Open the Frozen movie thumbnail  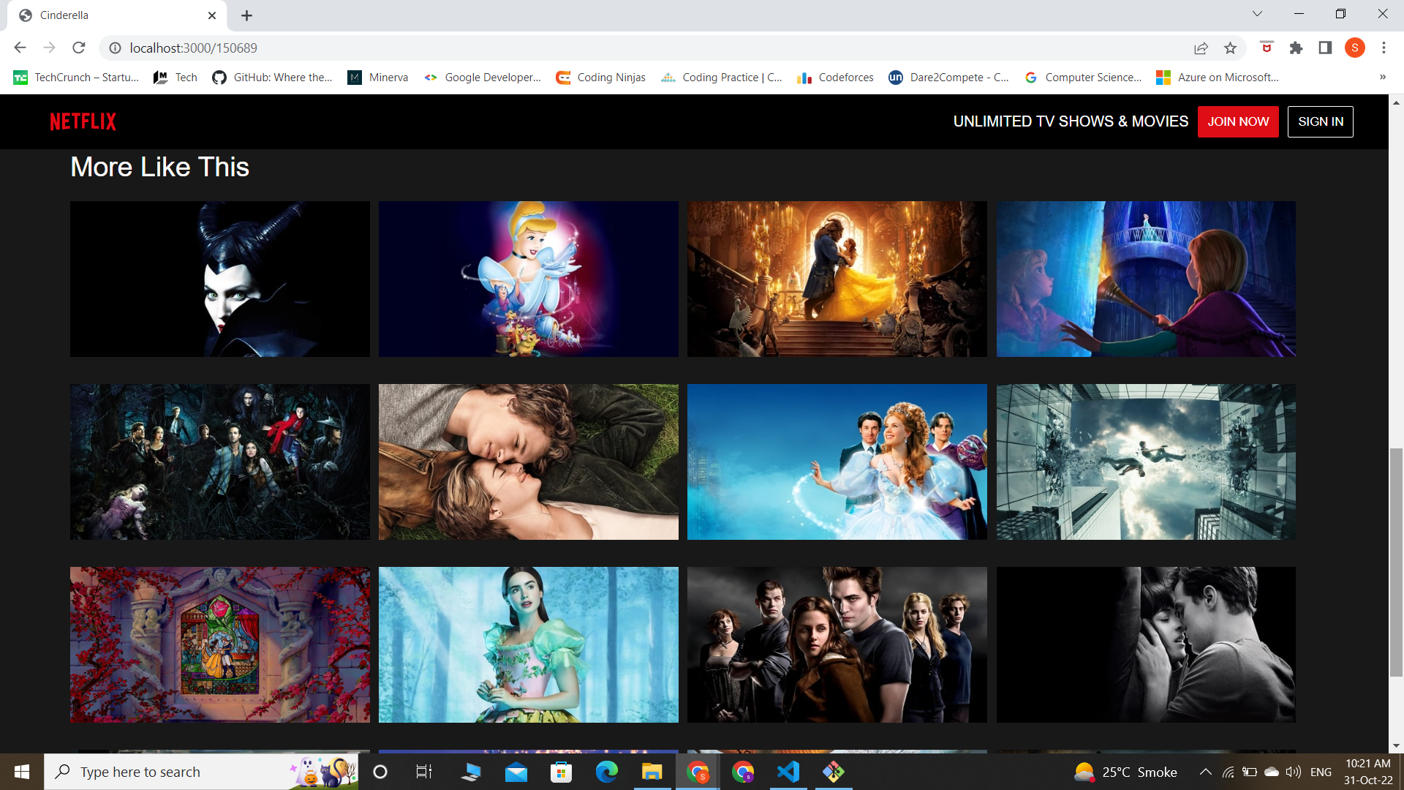coord(1145,279)
